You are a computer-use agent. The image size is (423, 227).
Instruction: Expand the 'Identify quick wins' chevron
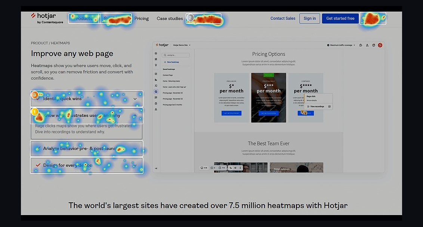click(x=135, y=99)
